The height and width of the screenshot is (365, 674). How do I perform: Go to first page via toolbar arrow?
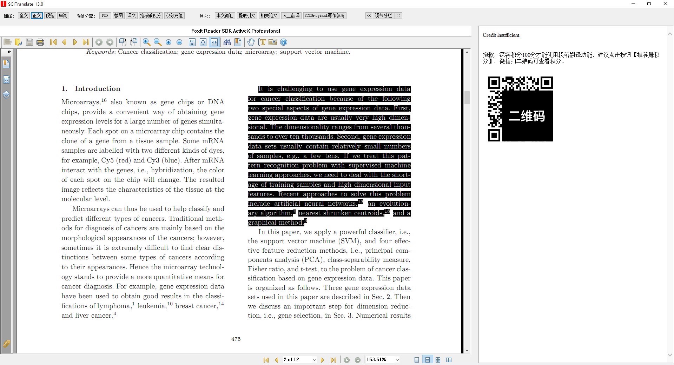(x=53, y=42)
